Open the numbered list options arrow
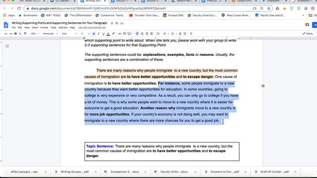 [168, 34]
